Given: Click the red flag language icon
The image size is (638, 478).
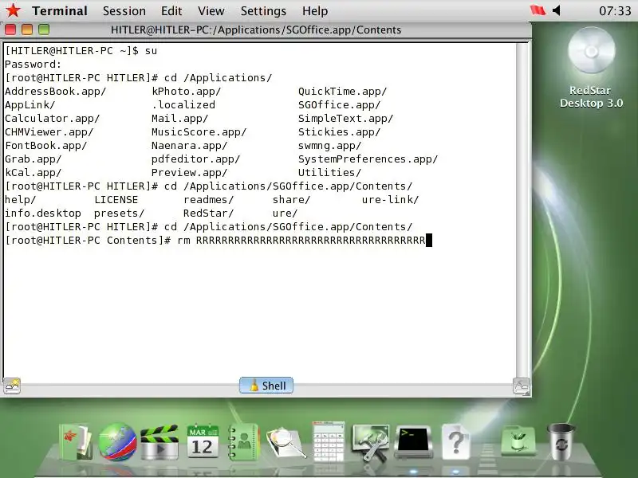Looking at the screenshot, I should pos(537,10).
